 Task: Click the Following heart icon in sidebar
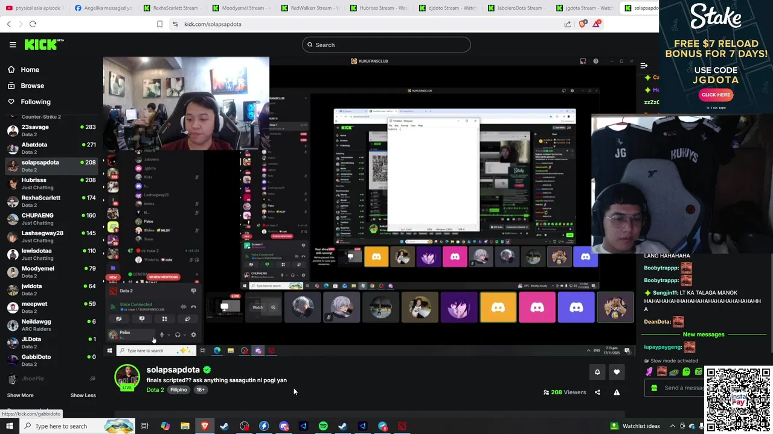(11, 102)
